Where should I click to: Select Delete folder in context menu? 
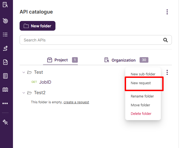tap(141, 114)
